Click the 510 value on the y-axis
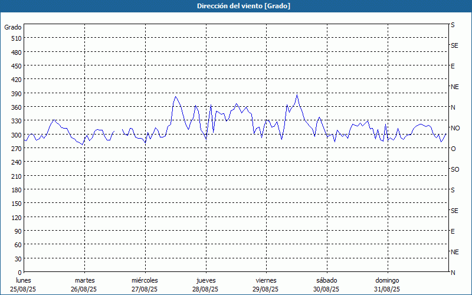This screenshot has width=472, height=295. 16,38
